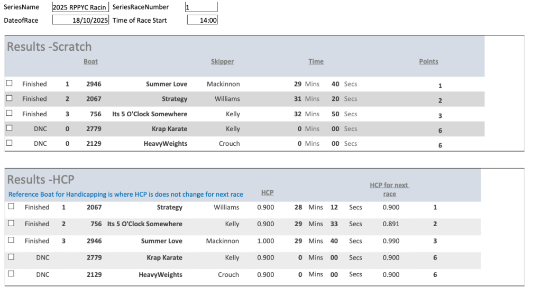This screenshot has width=541, height=306.
Task: Click Summer Love's 1.000 HCP value
Action: point(265,241)
